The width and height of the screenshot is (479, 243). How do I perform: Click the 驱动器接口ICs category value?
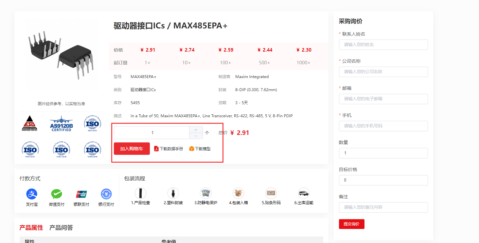143,90
